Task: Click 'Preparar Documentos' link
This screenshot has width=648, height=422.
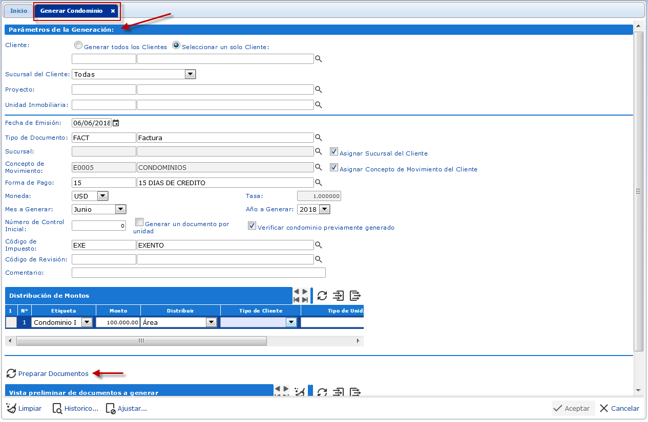Action: pyautogui.click(x=53, y=374)
